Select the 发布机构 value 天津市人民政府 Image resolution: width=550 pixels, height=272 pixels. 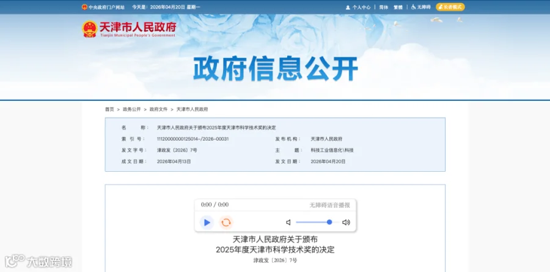(x=326, y=139)
